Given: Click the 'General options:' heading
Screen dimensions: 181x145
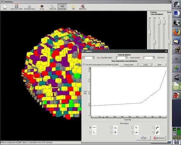Looking at the screenshot, I should [124, 55].
